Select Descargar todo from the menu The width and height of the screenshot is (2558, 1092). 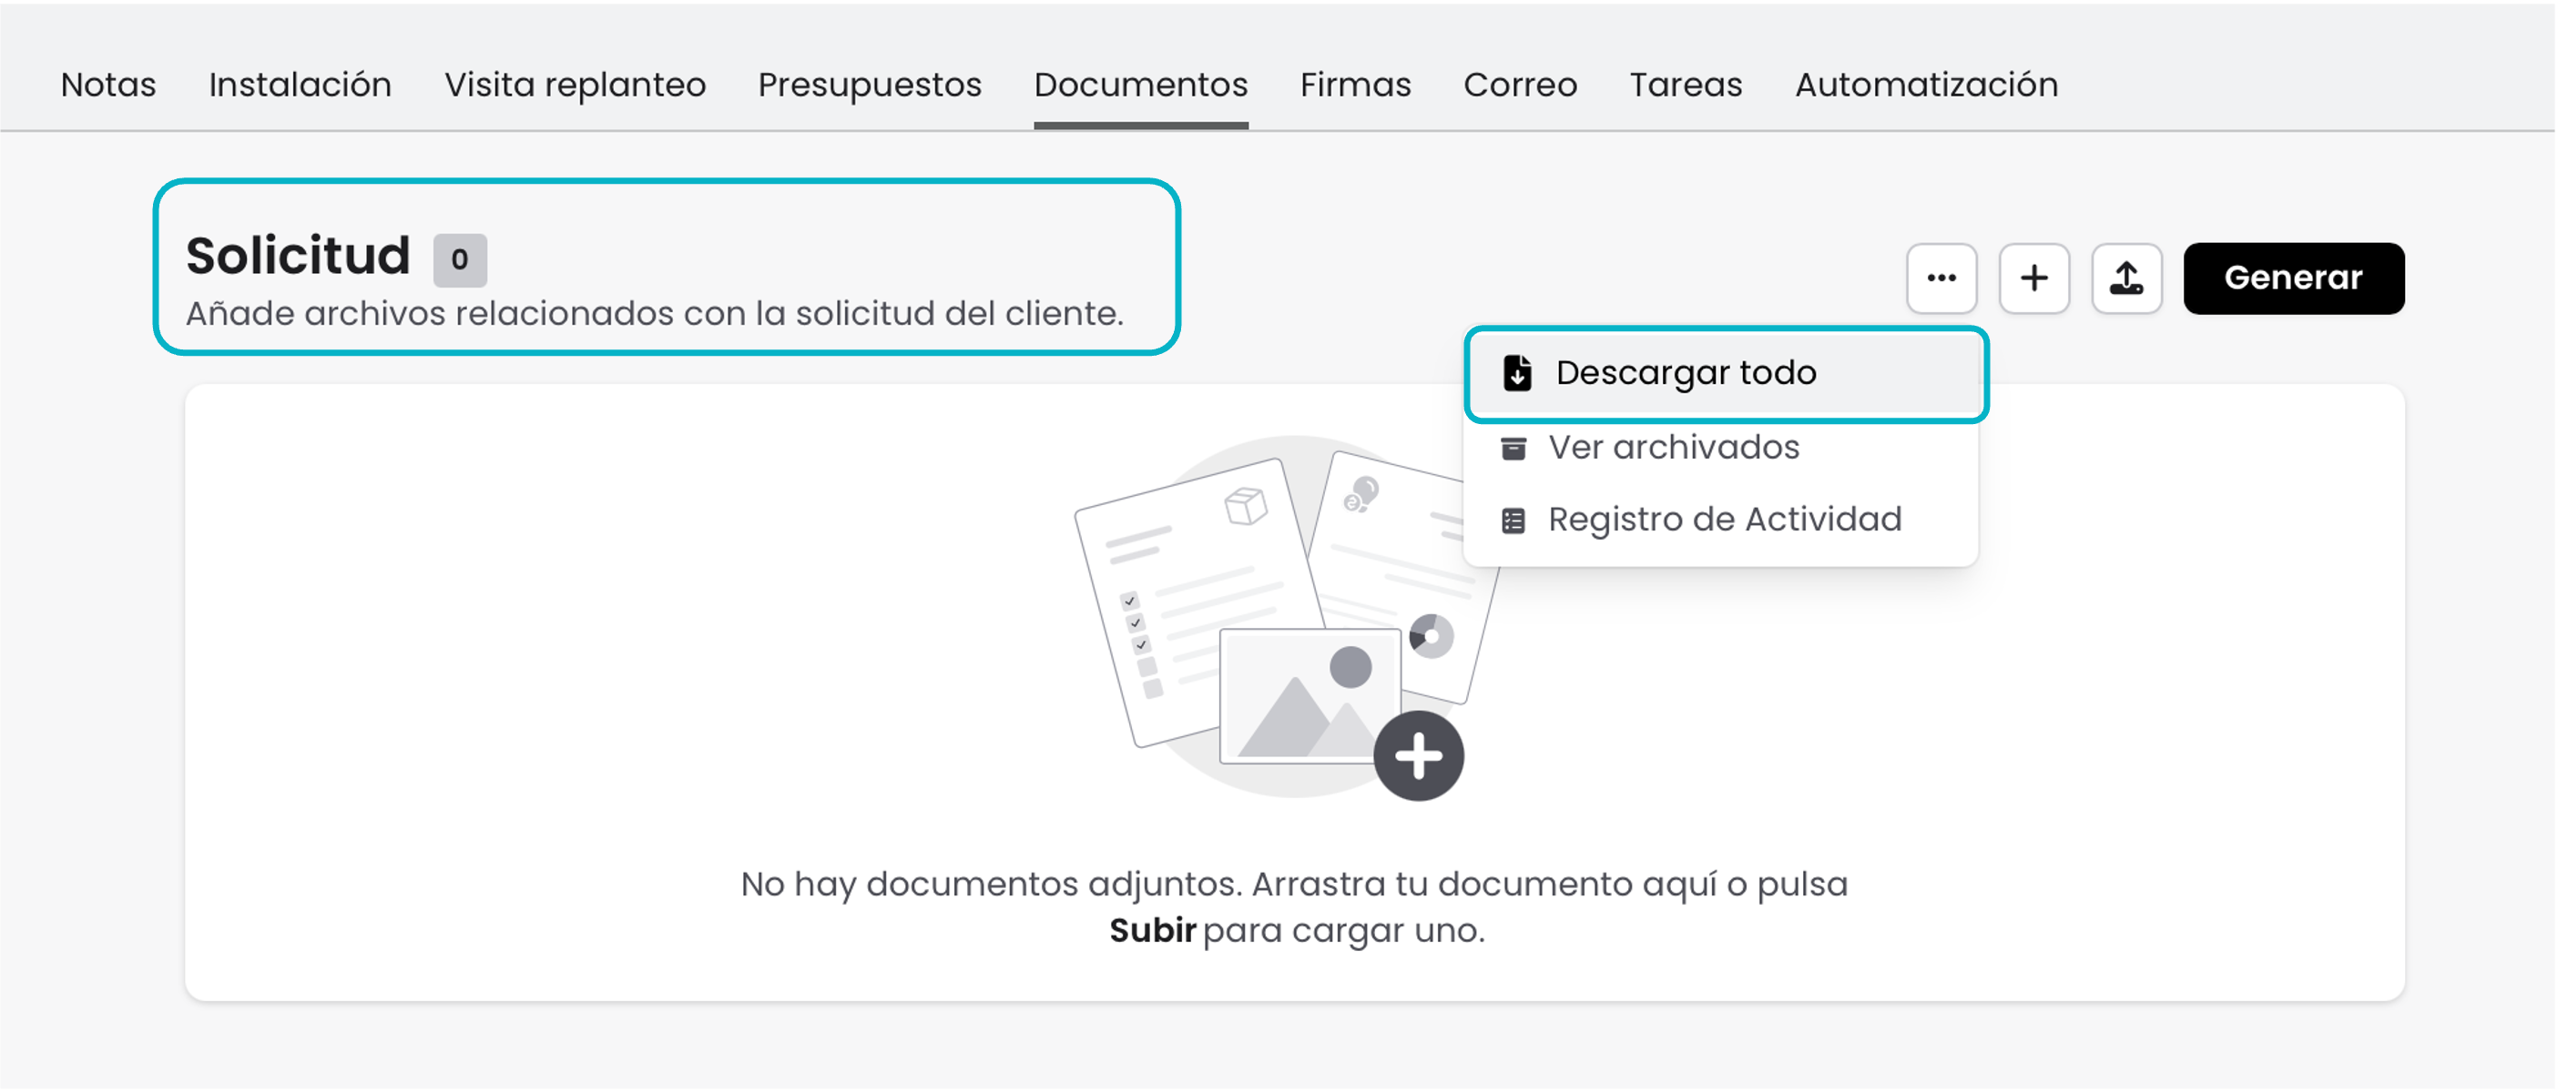(1726, 373)
